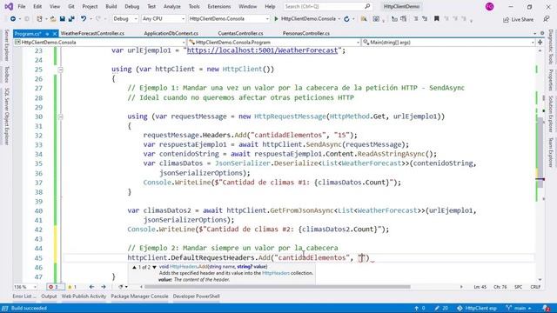Open the Build menu
This screenshot has width=557, height=313.
[x=111, y=6]
